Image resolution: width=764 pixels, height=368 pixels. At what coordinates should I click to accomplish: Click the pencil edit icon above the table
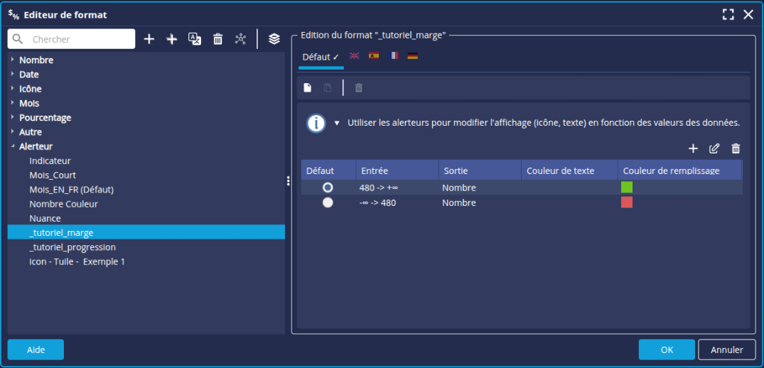coord(714,148)
